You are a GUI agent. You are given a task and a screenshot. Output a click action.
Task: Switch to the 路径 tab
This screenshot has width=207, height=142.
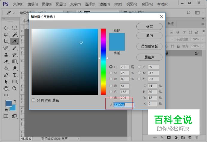coord(171,24)
